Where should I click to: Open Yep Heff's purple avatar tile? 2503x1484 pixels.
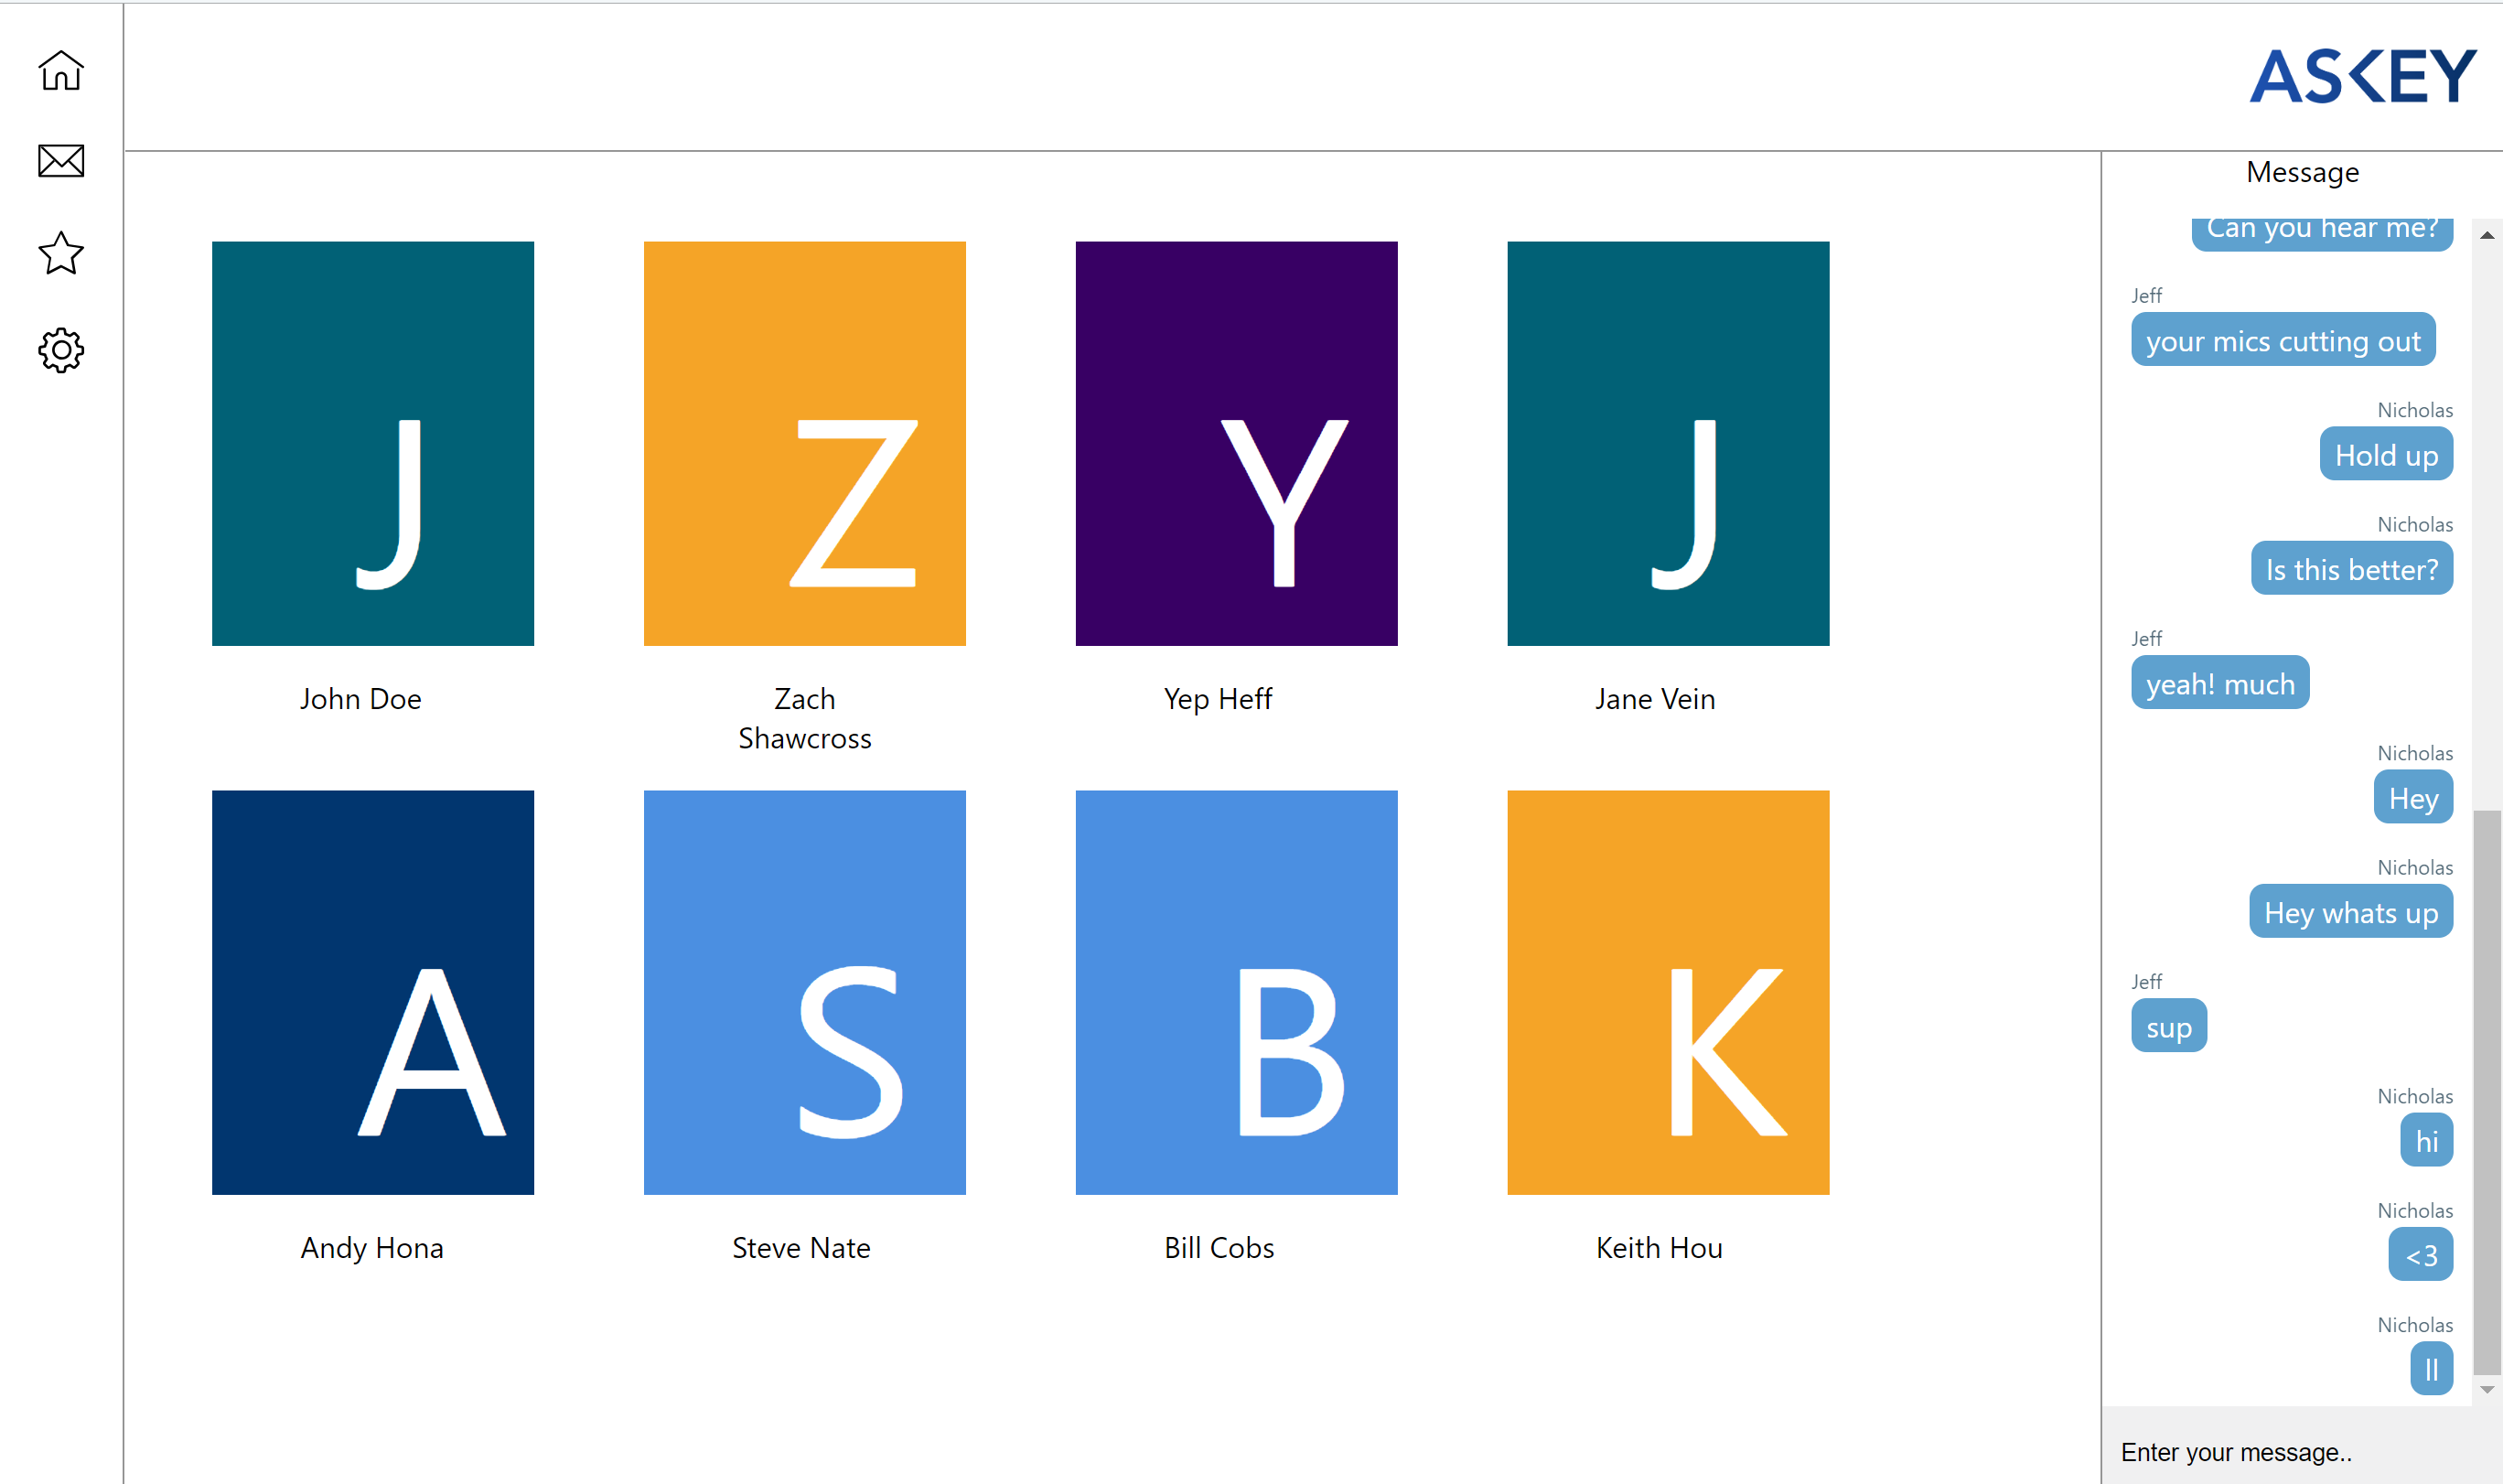pos(1237,443)
